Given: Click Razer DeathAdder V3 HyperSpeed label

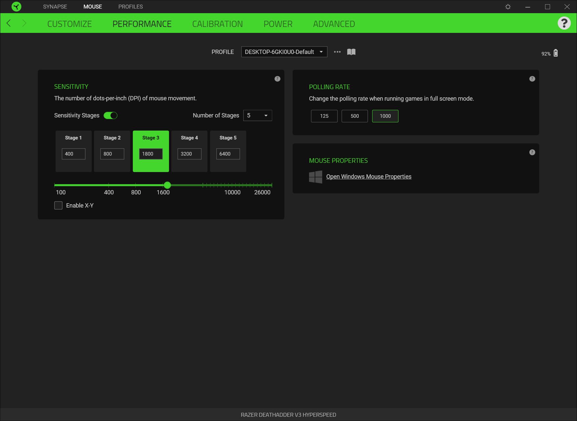Looking at the screenshot, I should click(x=288, y=415).
